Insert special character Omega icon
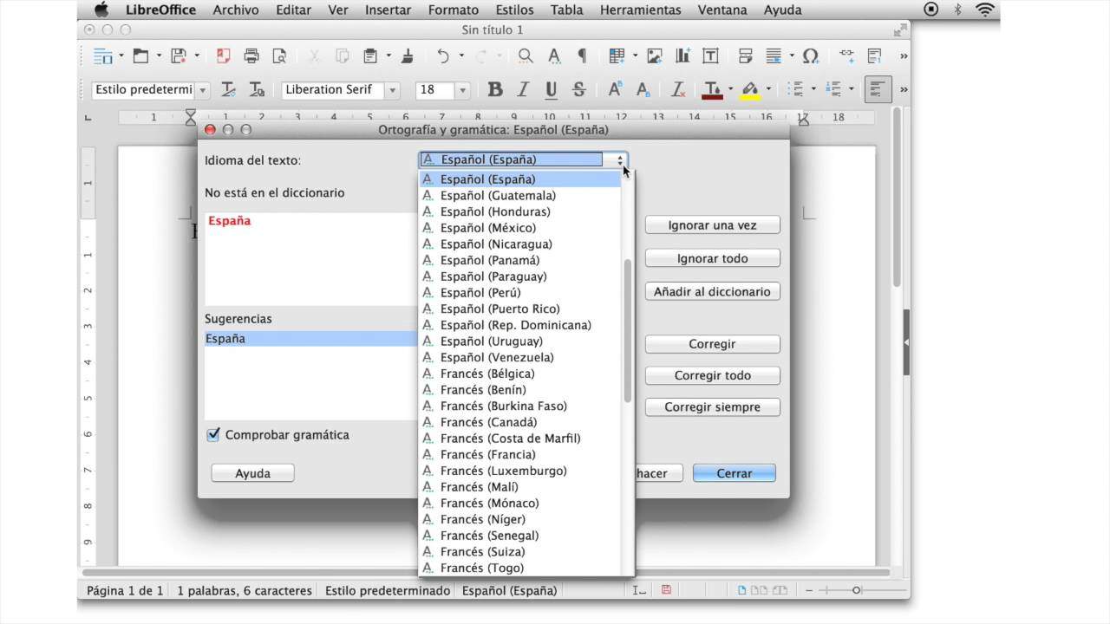 [x=810, y=56]
